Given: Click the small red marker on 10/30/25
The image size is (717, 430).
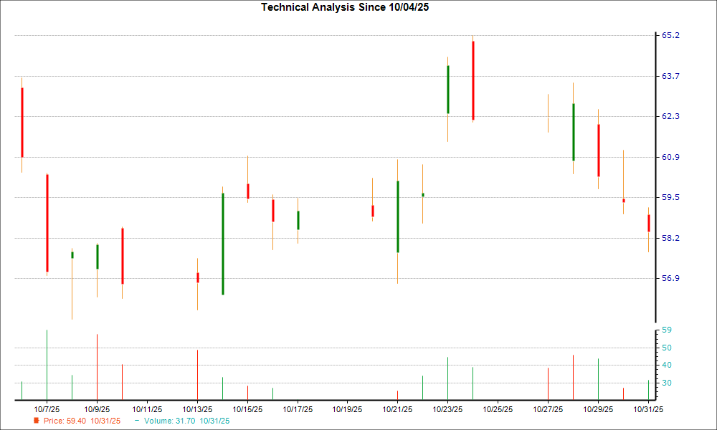Looking at the screenshot, I should click(624, 201).
